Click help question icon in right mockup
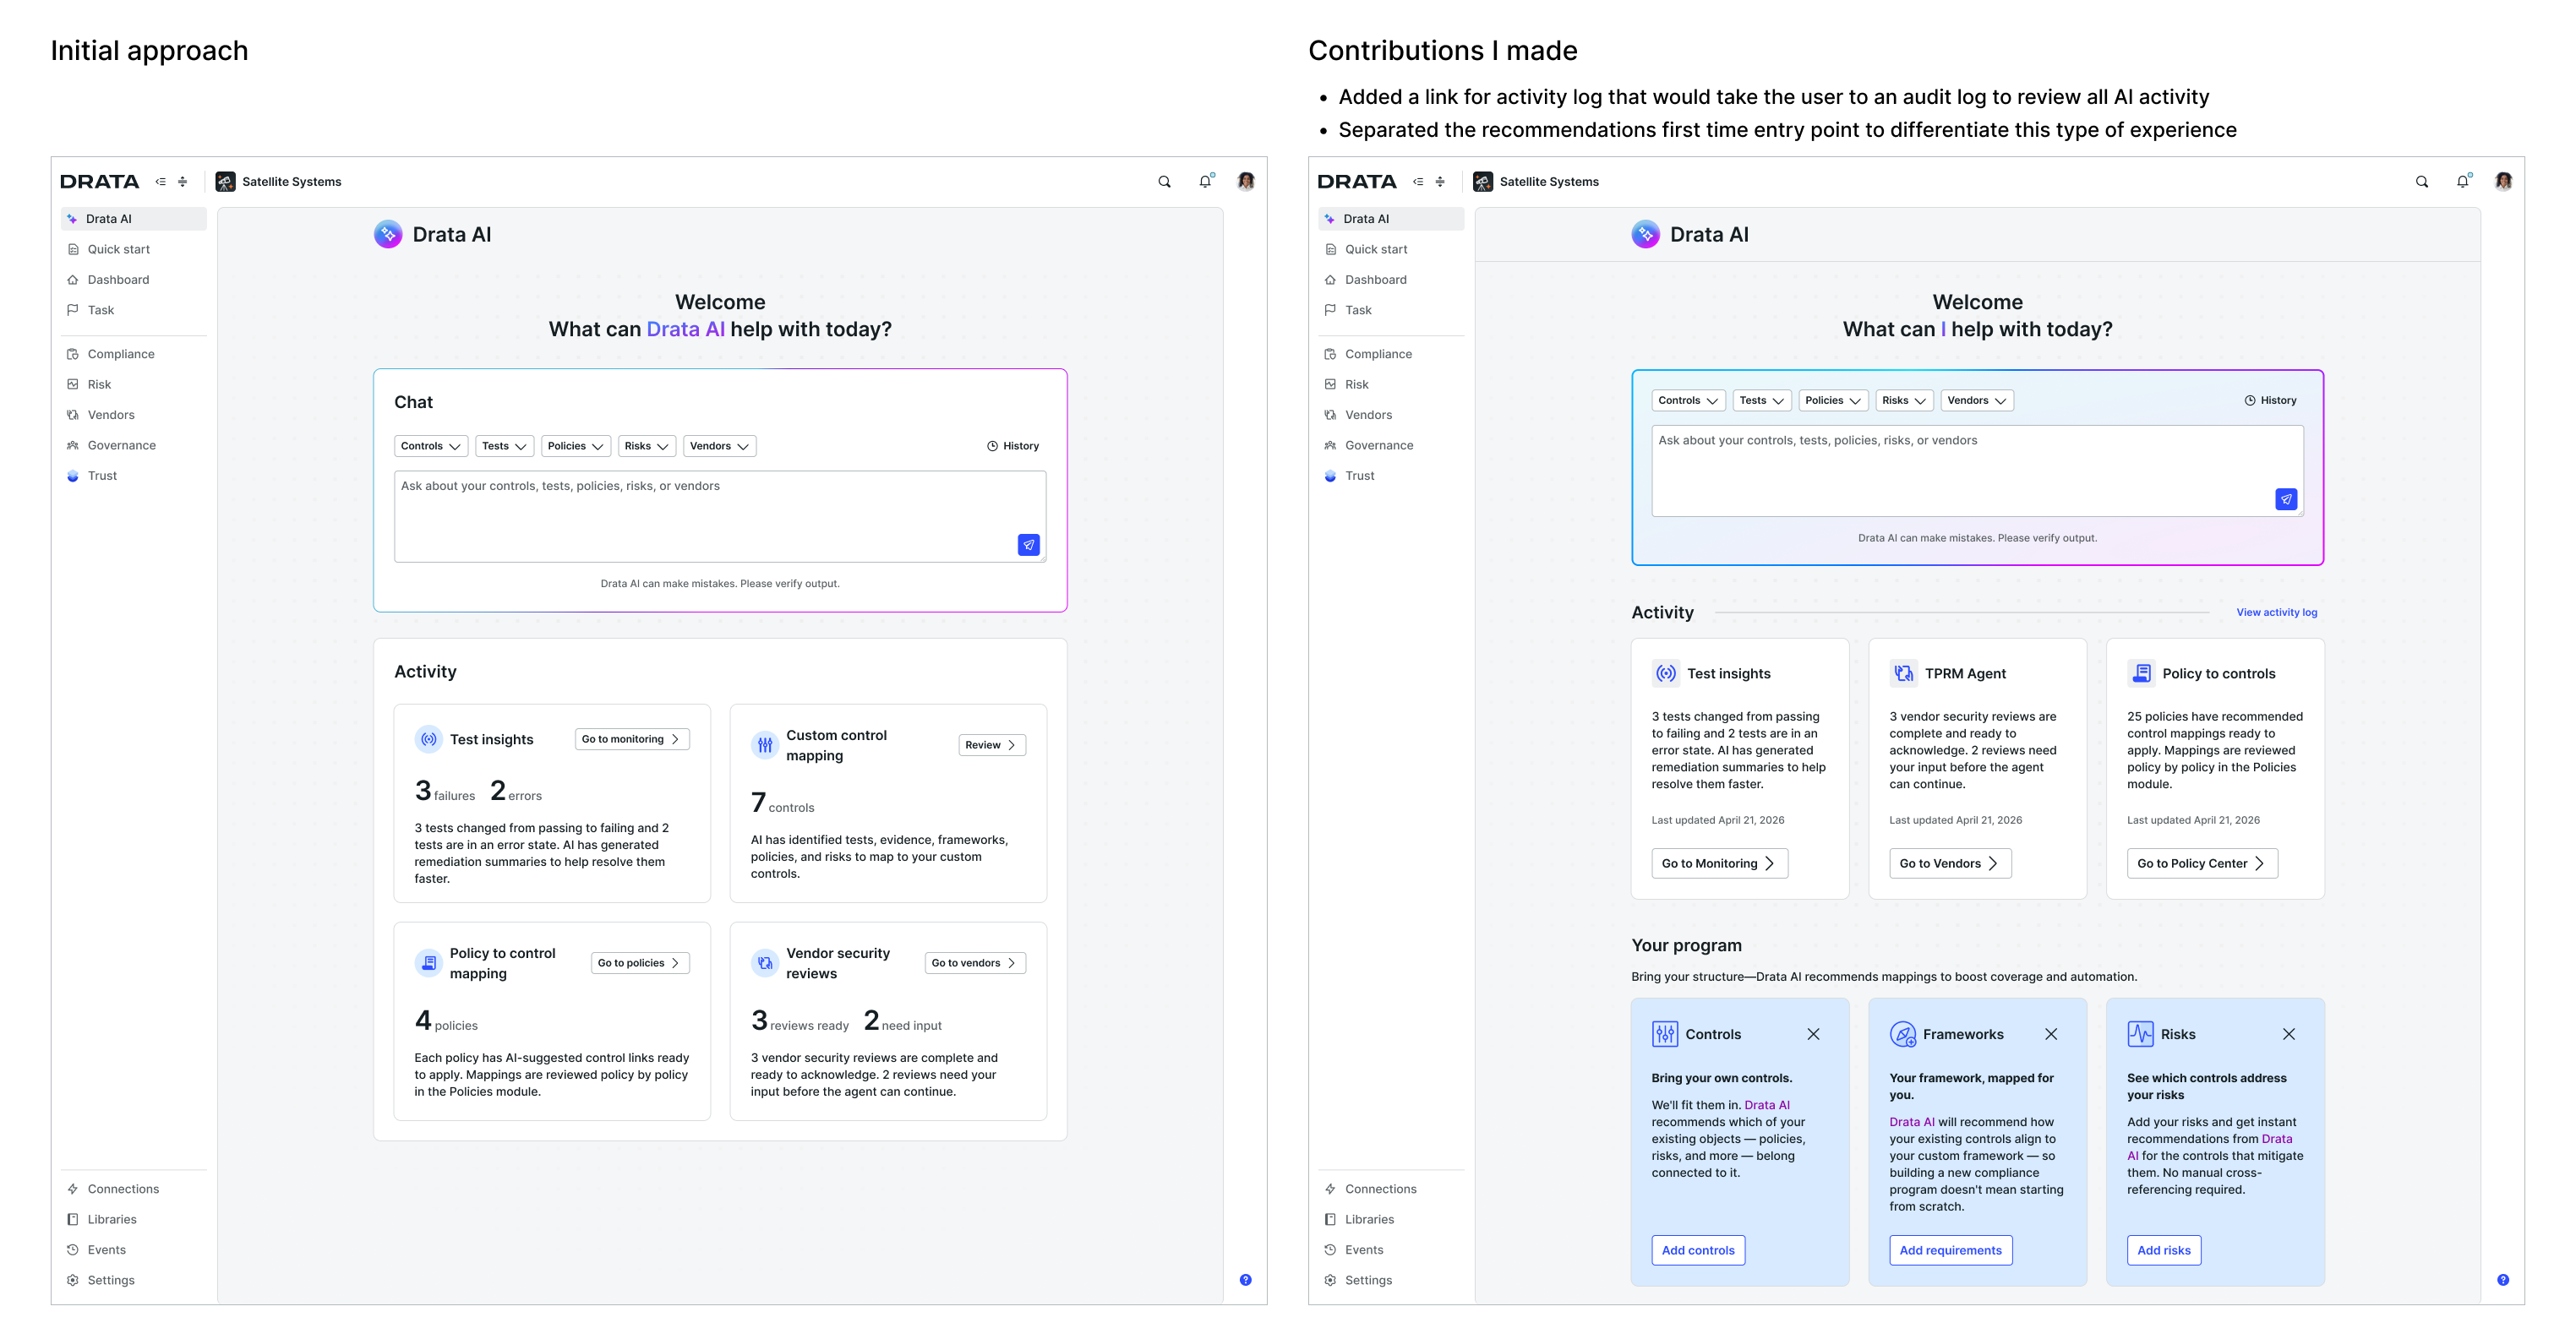The image size is (2576, 1339). [x=2503, y=1280]
